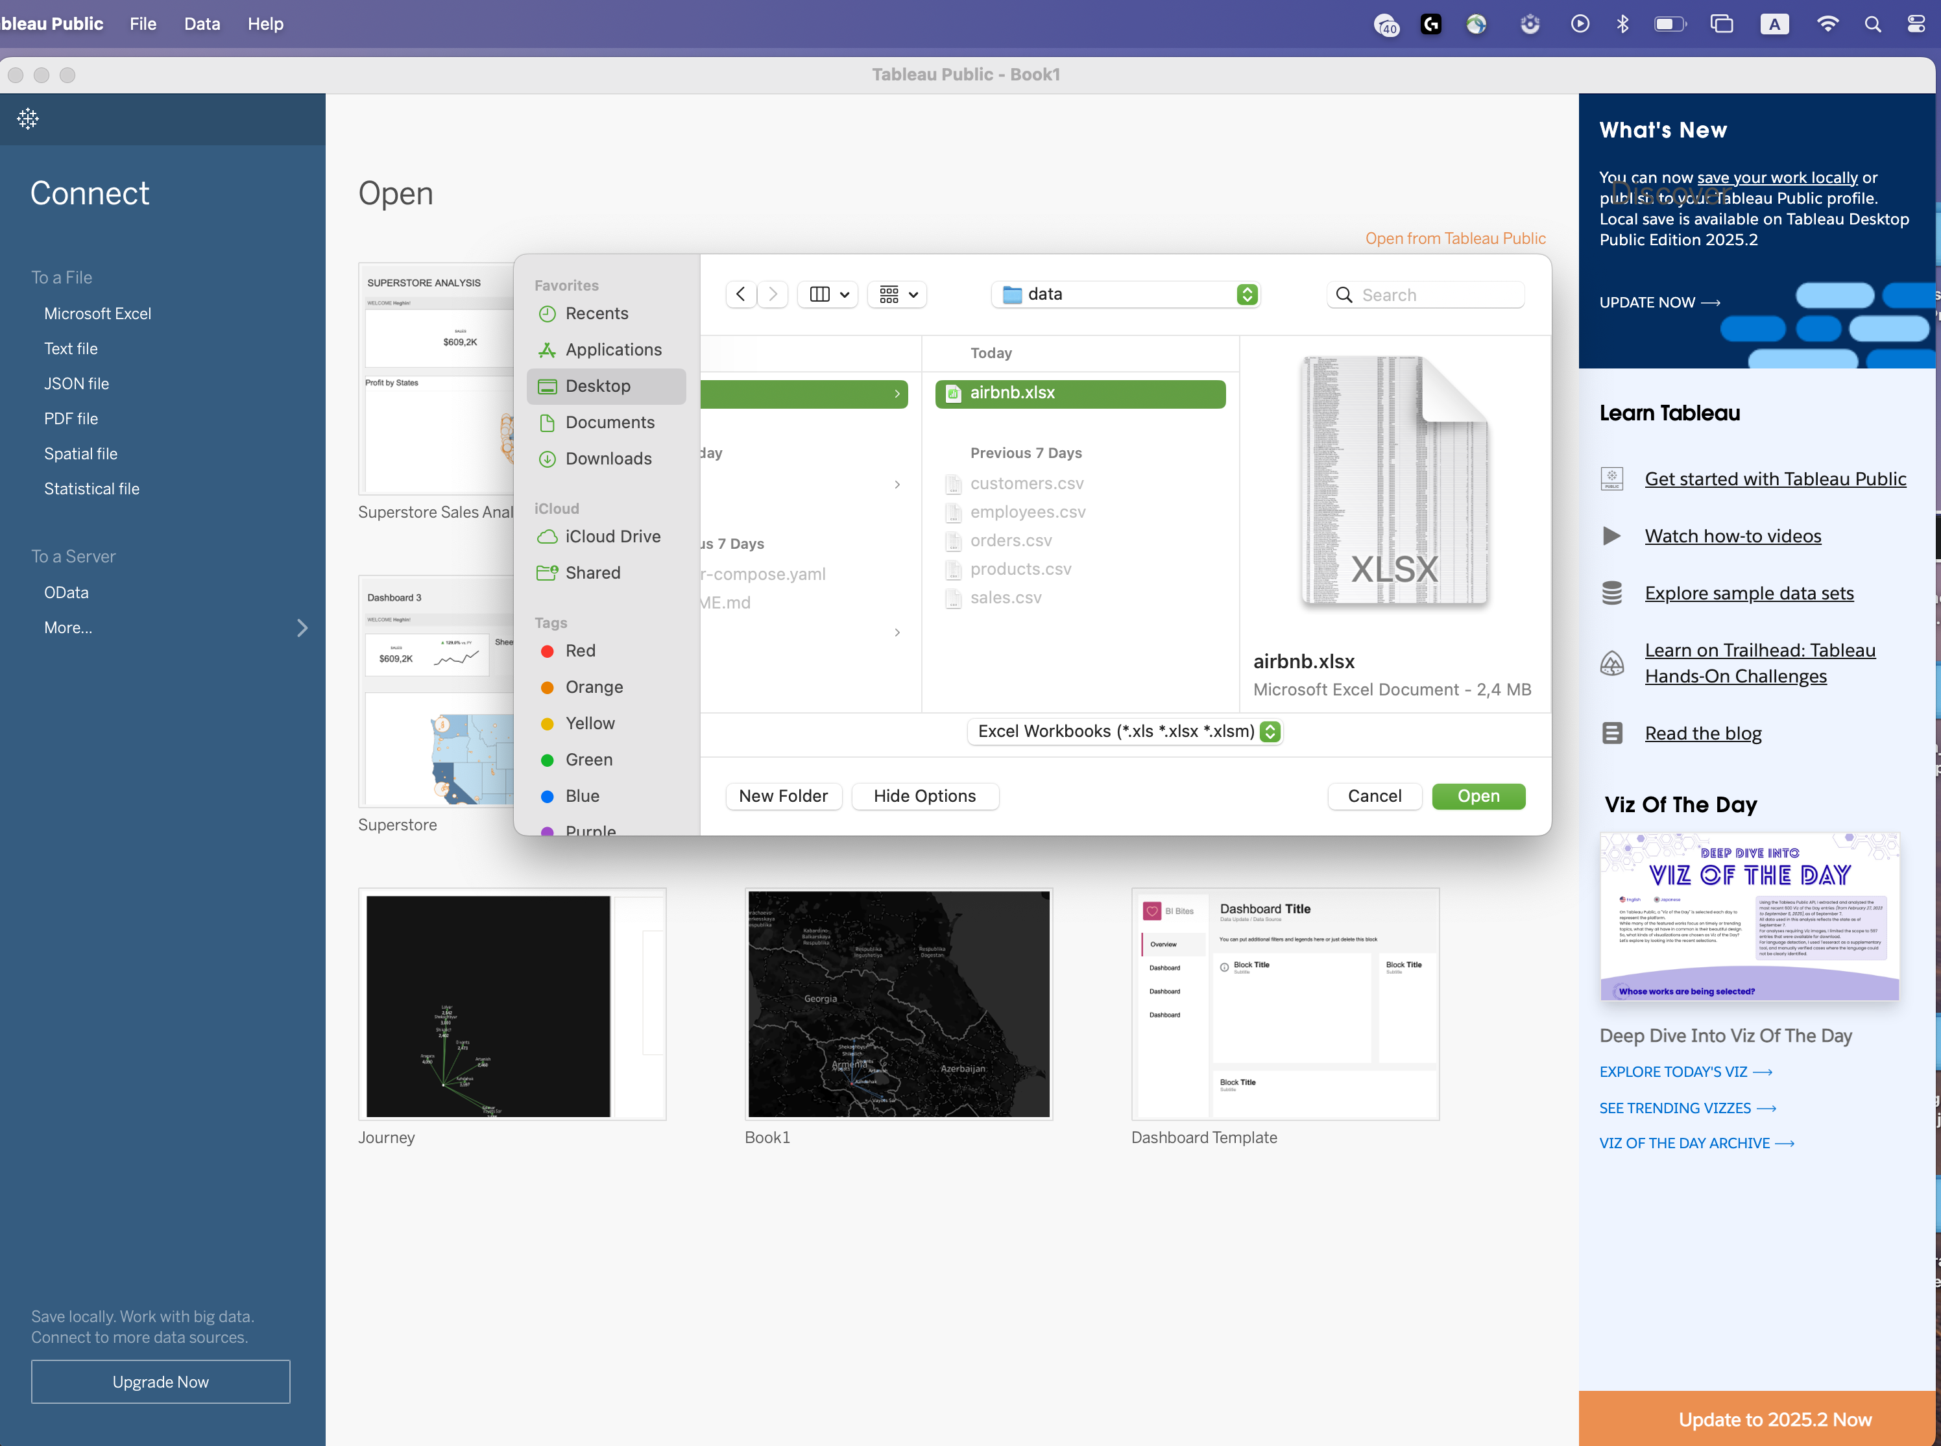This screenshot has height=1446, width=1941.
Task: Open the Applications folder in the sidebar
Action: point(612,350)
